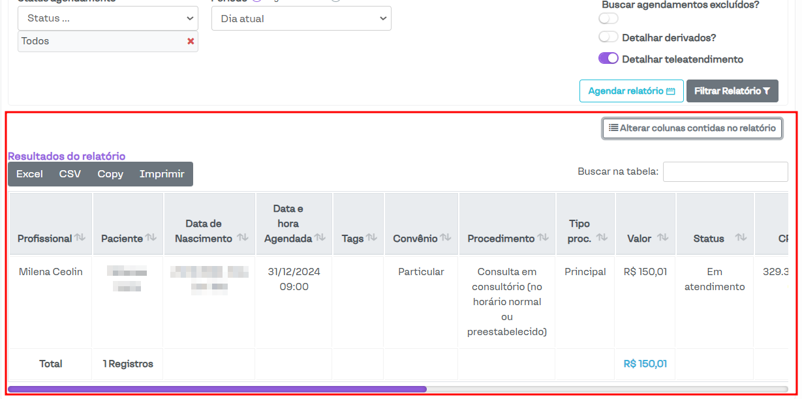Expand the Dia atual period dropdown
The image size is (802, 399).
point(301,18)
